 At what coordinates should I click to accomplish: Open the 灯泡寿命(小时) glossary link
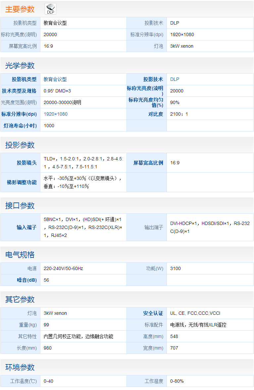(x=20, y=126)
